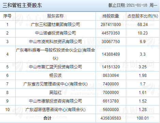
Task: Click share count 5600000
Action: coord(111,110)
